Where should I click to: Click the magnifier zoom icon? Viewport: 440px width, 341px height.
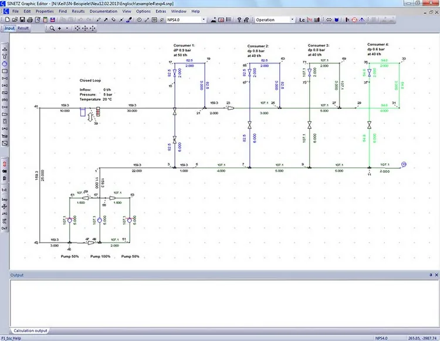52,28
